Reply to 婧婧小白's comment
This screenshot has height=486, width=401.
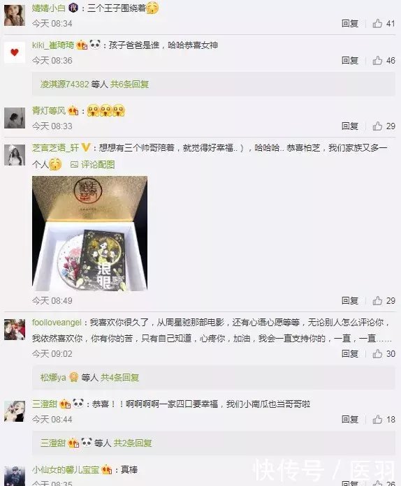pyautogui.click(x=350, y=24)
